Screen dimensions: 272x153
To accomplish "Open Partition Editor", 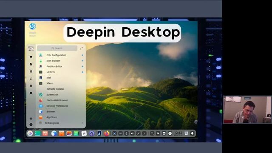I will coord(61,66).
